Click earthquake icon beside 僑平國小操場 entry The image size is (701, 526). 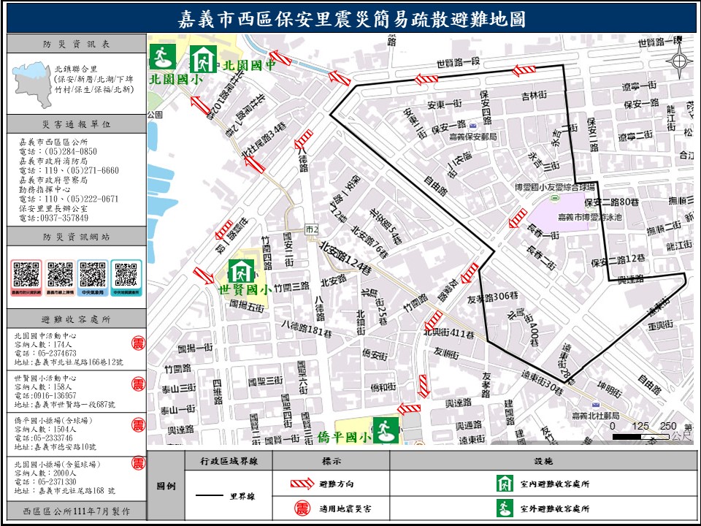pyautogui.click(x=137, y=424)
